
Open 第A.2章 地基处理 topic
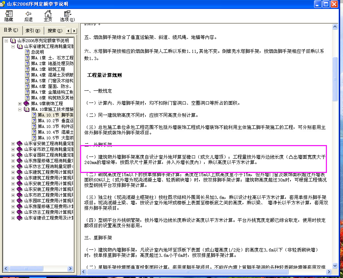click(52, 64)
